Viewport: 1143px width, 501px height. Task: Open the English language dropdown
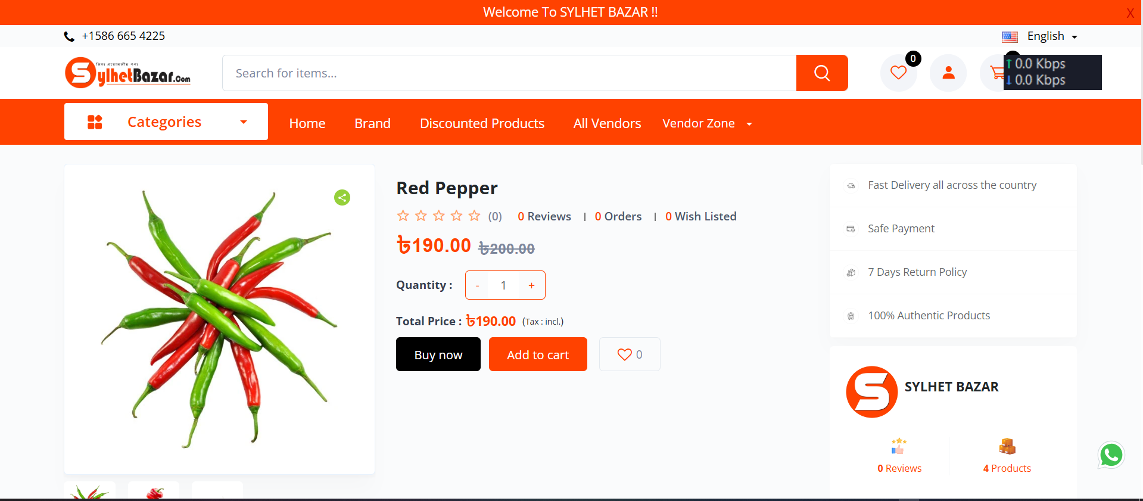tap(1045, 36)
